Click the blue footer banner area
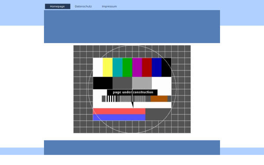The width and height of the screenshot is (264, 165). (x=132, y=147)
